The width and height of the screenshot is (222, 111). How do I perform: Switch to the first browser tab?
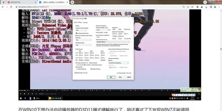click(x=17, y=2)
